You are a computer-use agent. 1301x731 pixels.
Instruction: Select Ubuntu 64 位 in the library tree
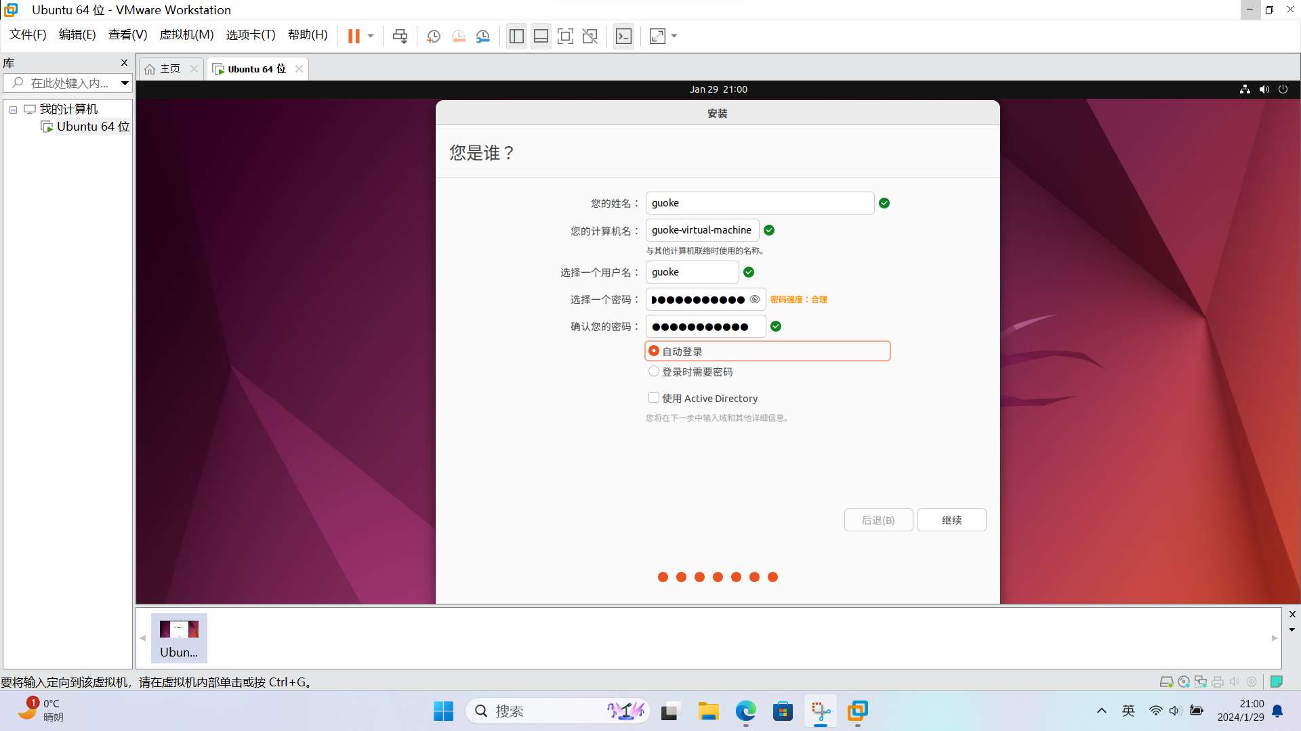pyautogui.click(x=85, y=127)
